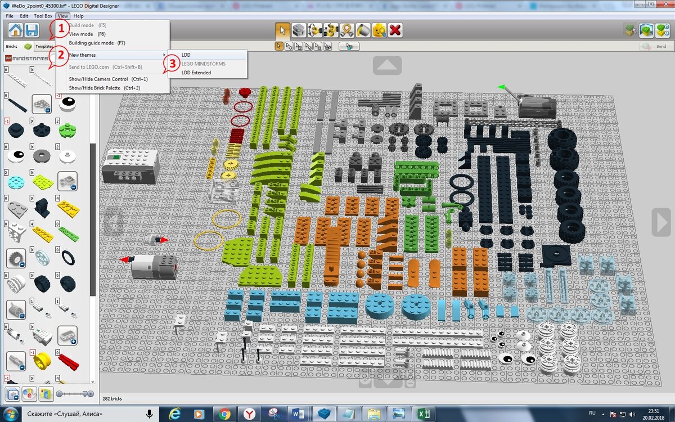Open the Help menu

78,16
